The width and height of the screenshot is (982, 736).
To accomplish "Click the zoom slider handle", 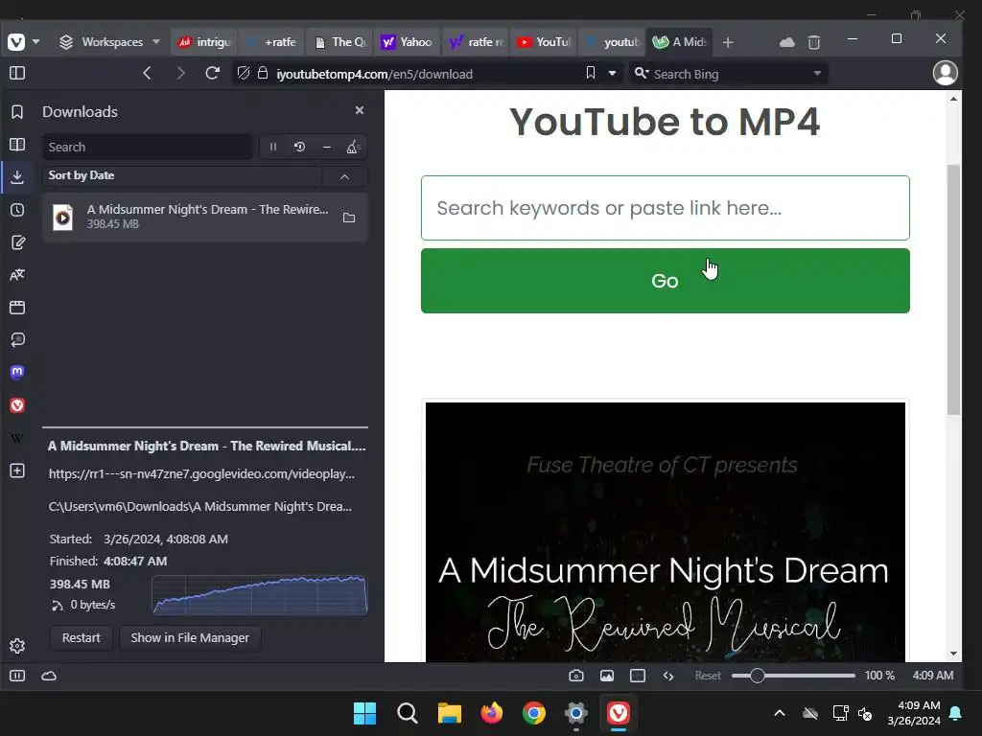I will 757,676.
